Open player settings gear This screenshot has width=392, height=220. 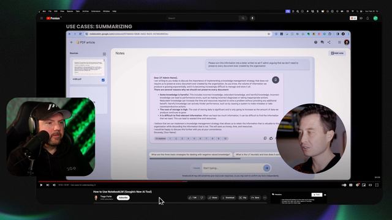(x=357, y=185)
